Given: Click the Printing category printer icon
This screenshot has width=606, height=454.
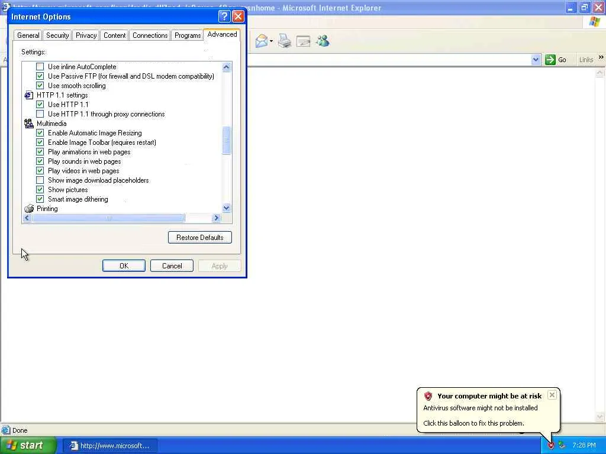Looking at the screenshot, I should [x=28, y=209].
